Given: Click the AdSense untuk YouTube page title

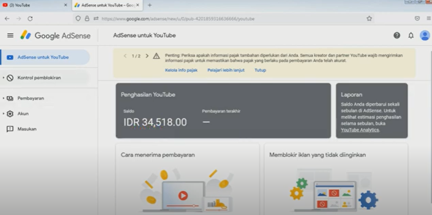Looking at the screenshot, I should 145,35.
